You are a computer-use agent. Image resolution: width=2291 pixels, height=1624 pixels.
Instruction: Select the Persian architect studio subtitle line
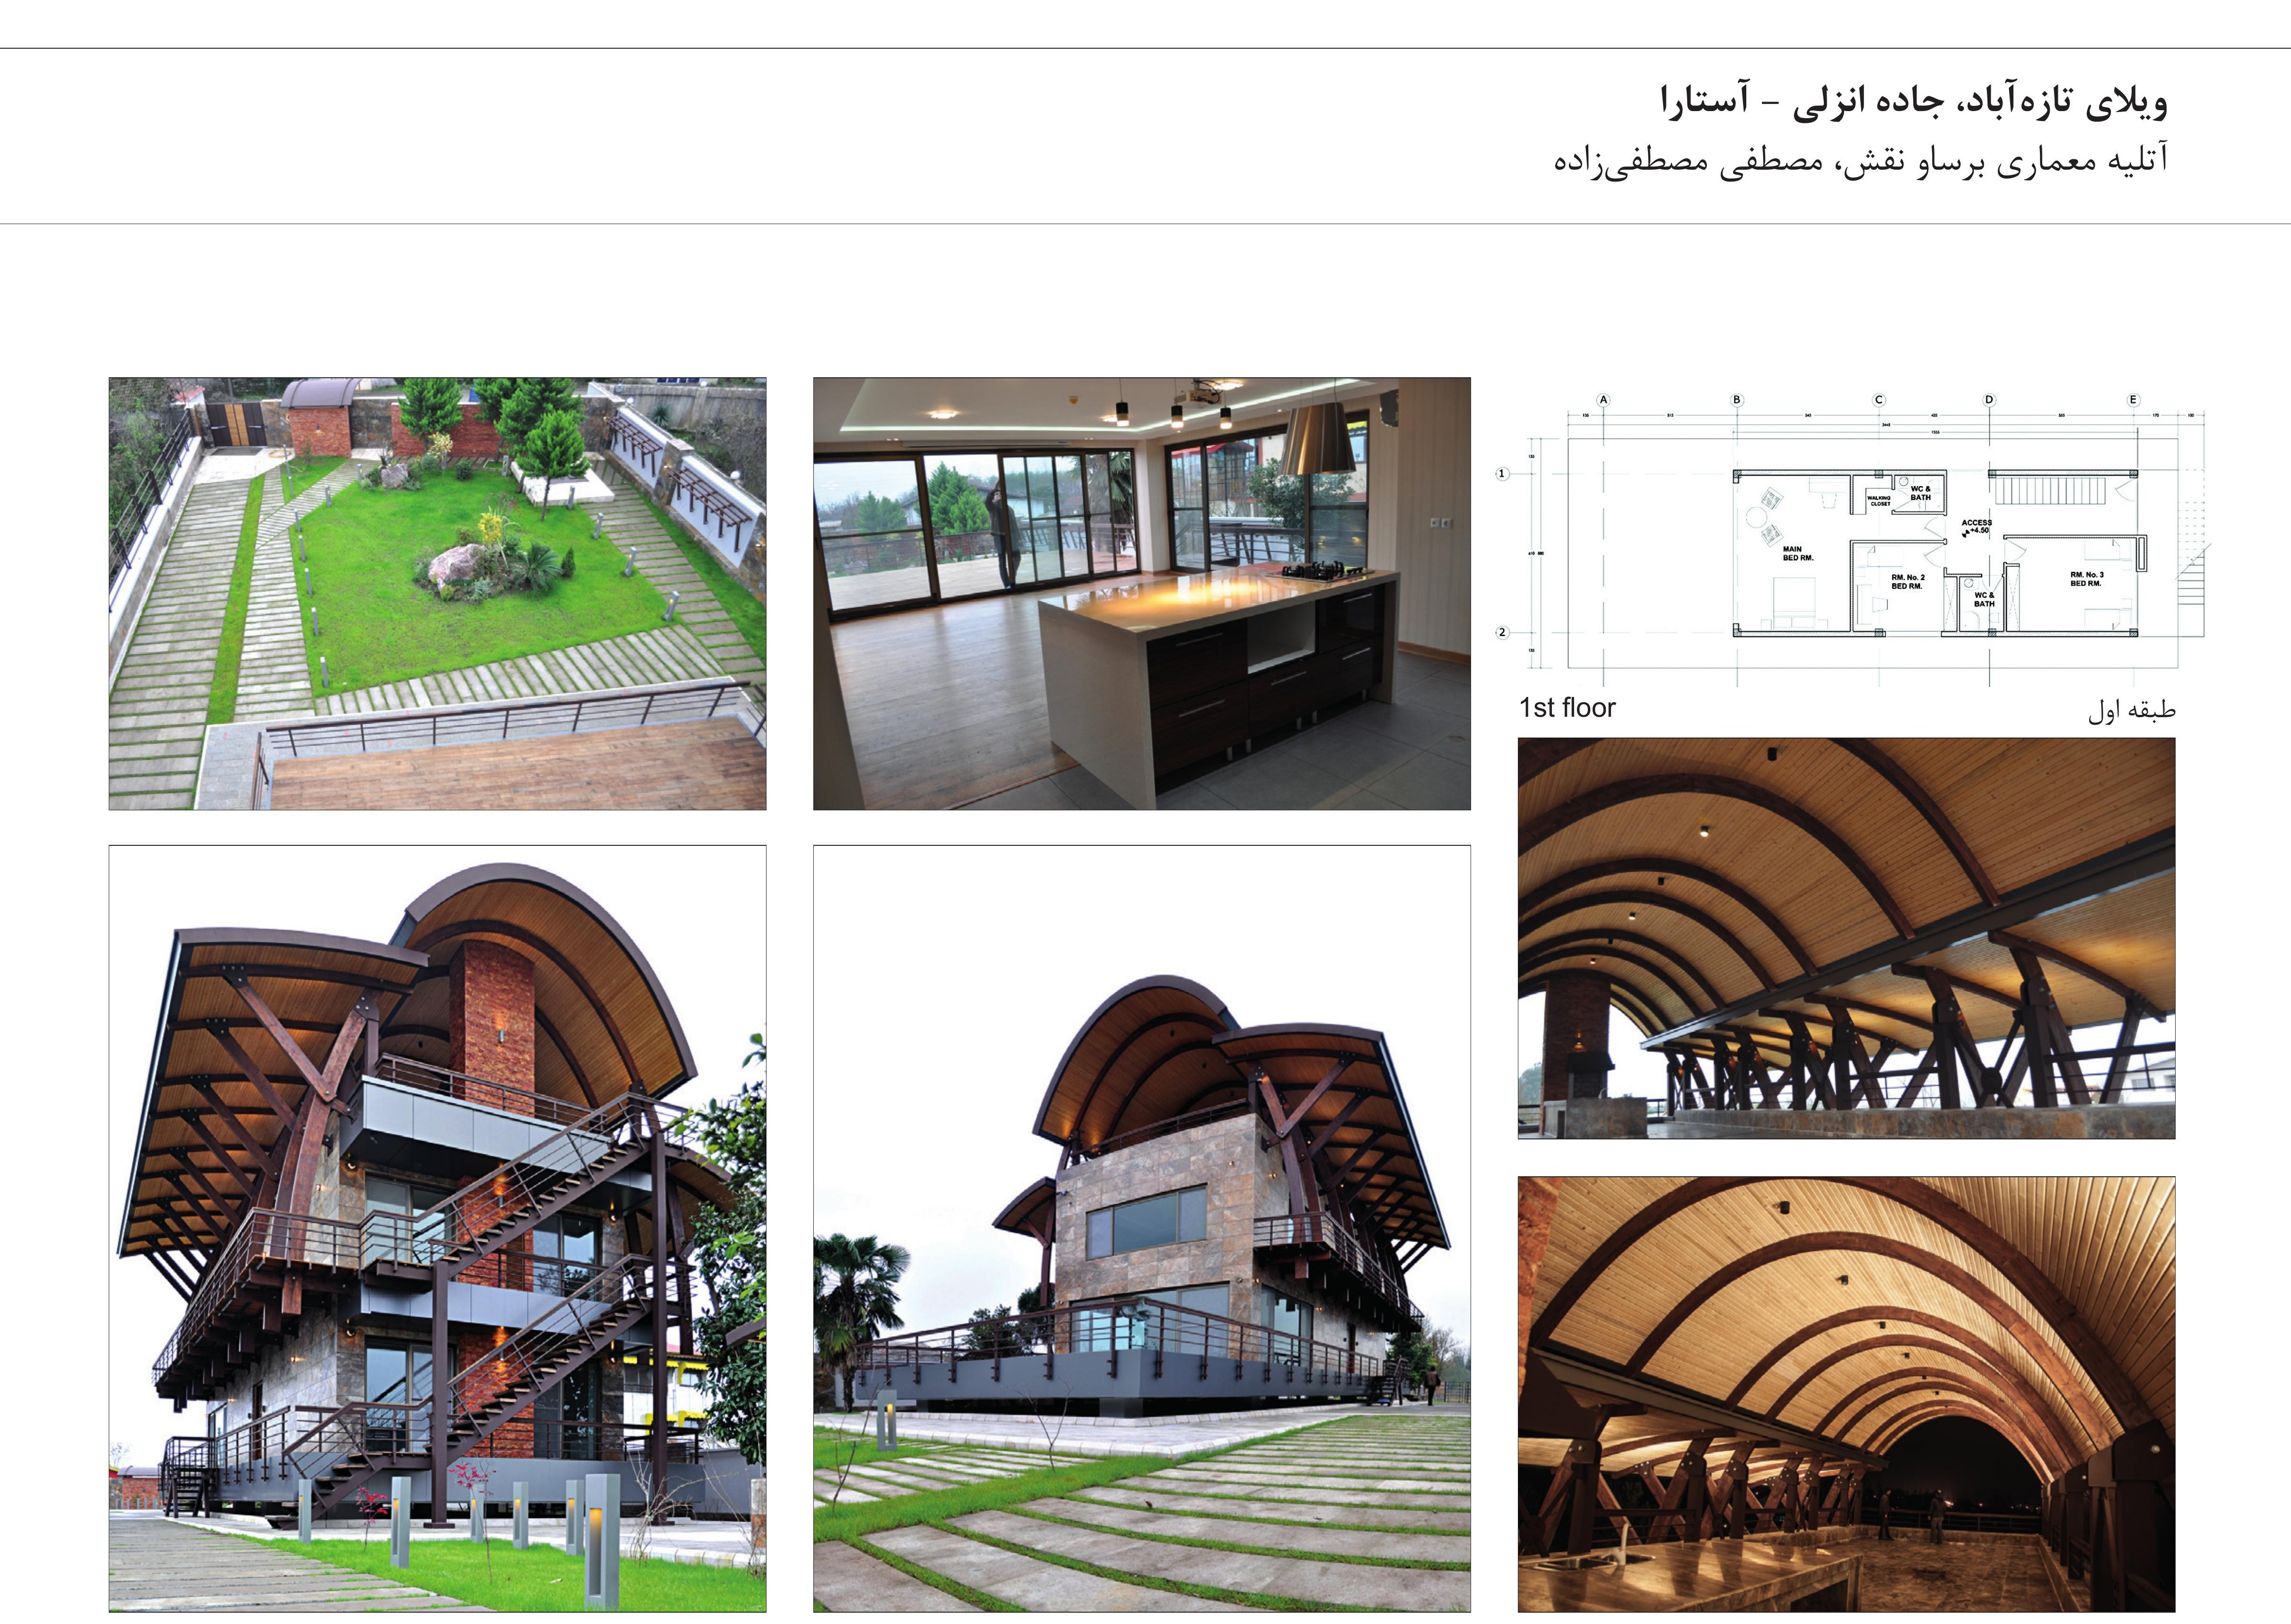pyautogui.click(x=1860, y=161)
